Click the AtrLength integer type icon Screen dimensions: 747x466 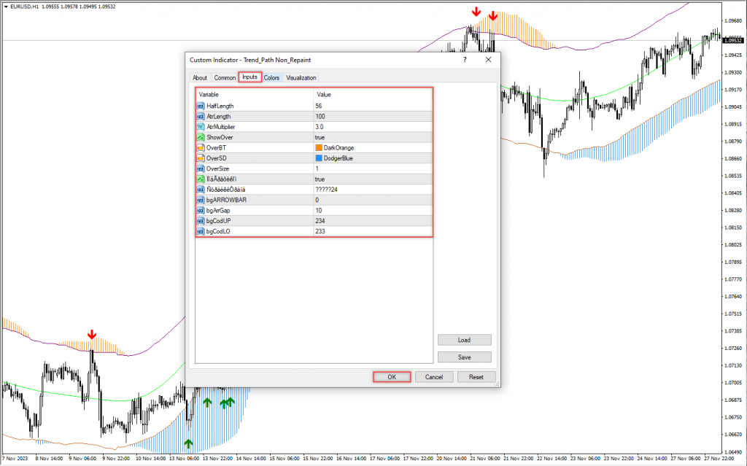click(201, 116)
